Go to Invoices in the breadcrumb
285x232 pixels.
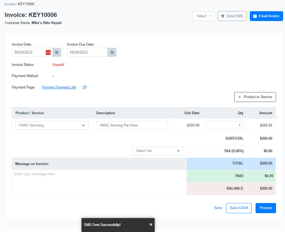(x=10, y=4)
